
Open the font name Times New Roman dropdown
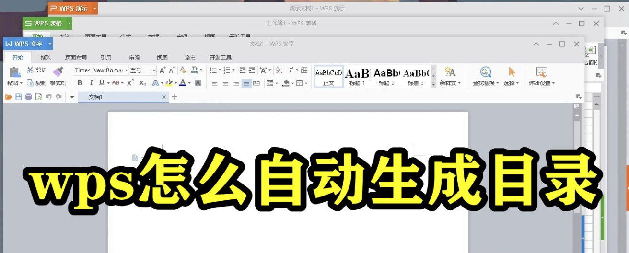[126, 70]
